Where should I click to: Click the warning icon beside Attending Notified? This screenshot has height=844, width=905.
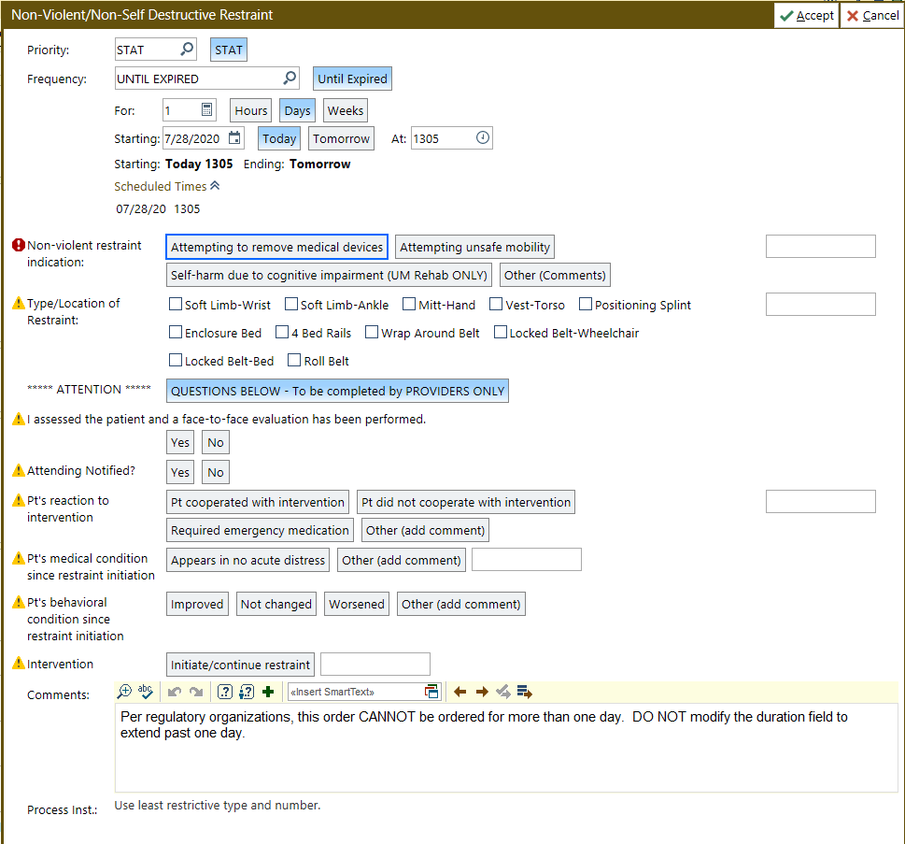19,470
